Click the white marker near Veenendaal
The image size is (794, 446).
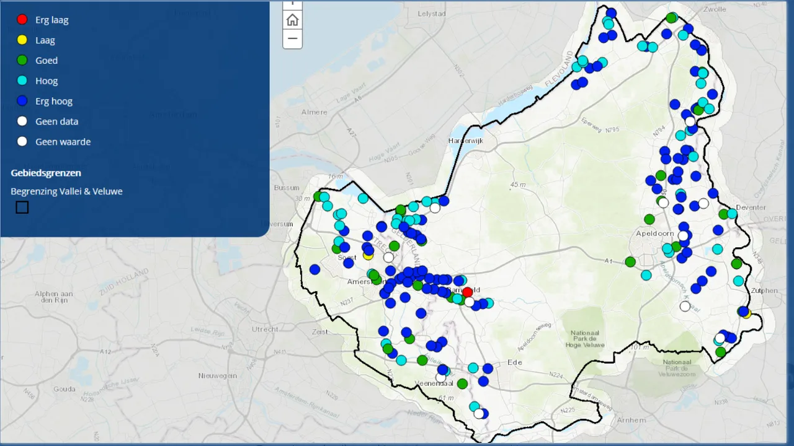pyautogui.click(x=440, y=377)
